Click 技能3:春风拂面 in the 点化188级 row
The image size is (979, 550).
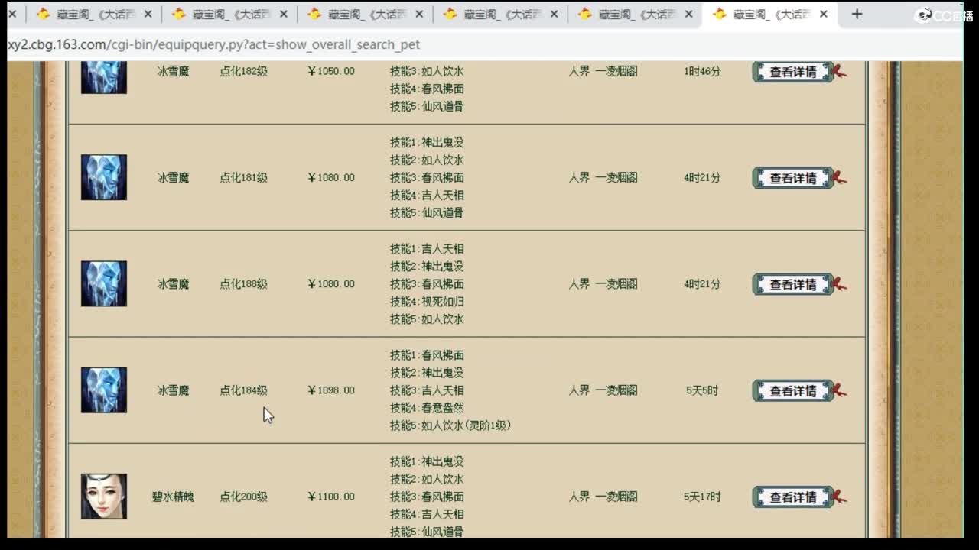point(427,283)
